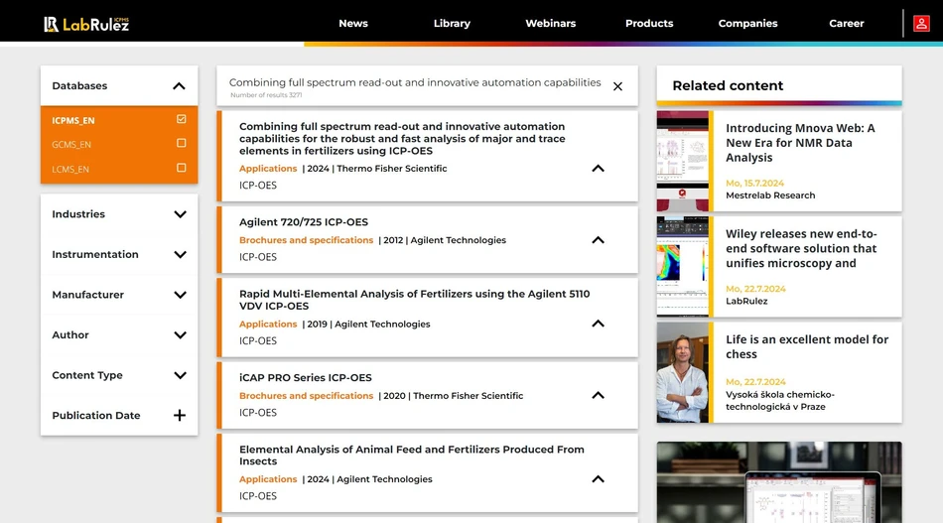Click the Applications tag on Animal Feed result
The image size is (943, 523).
coord(268,479)
